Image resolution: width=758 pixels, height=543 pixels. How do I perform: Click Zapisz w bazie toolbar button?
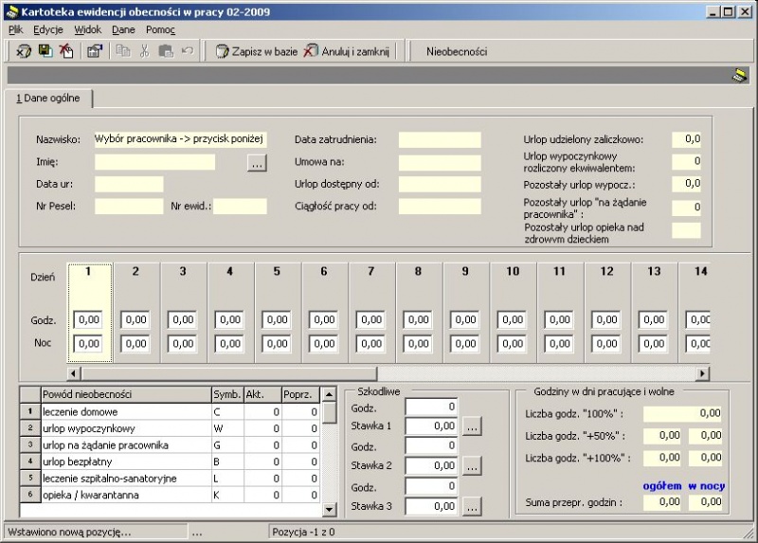256,51
